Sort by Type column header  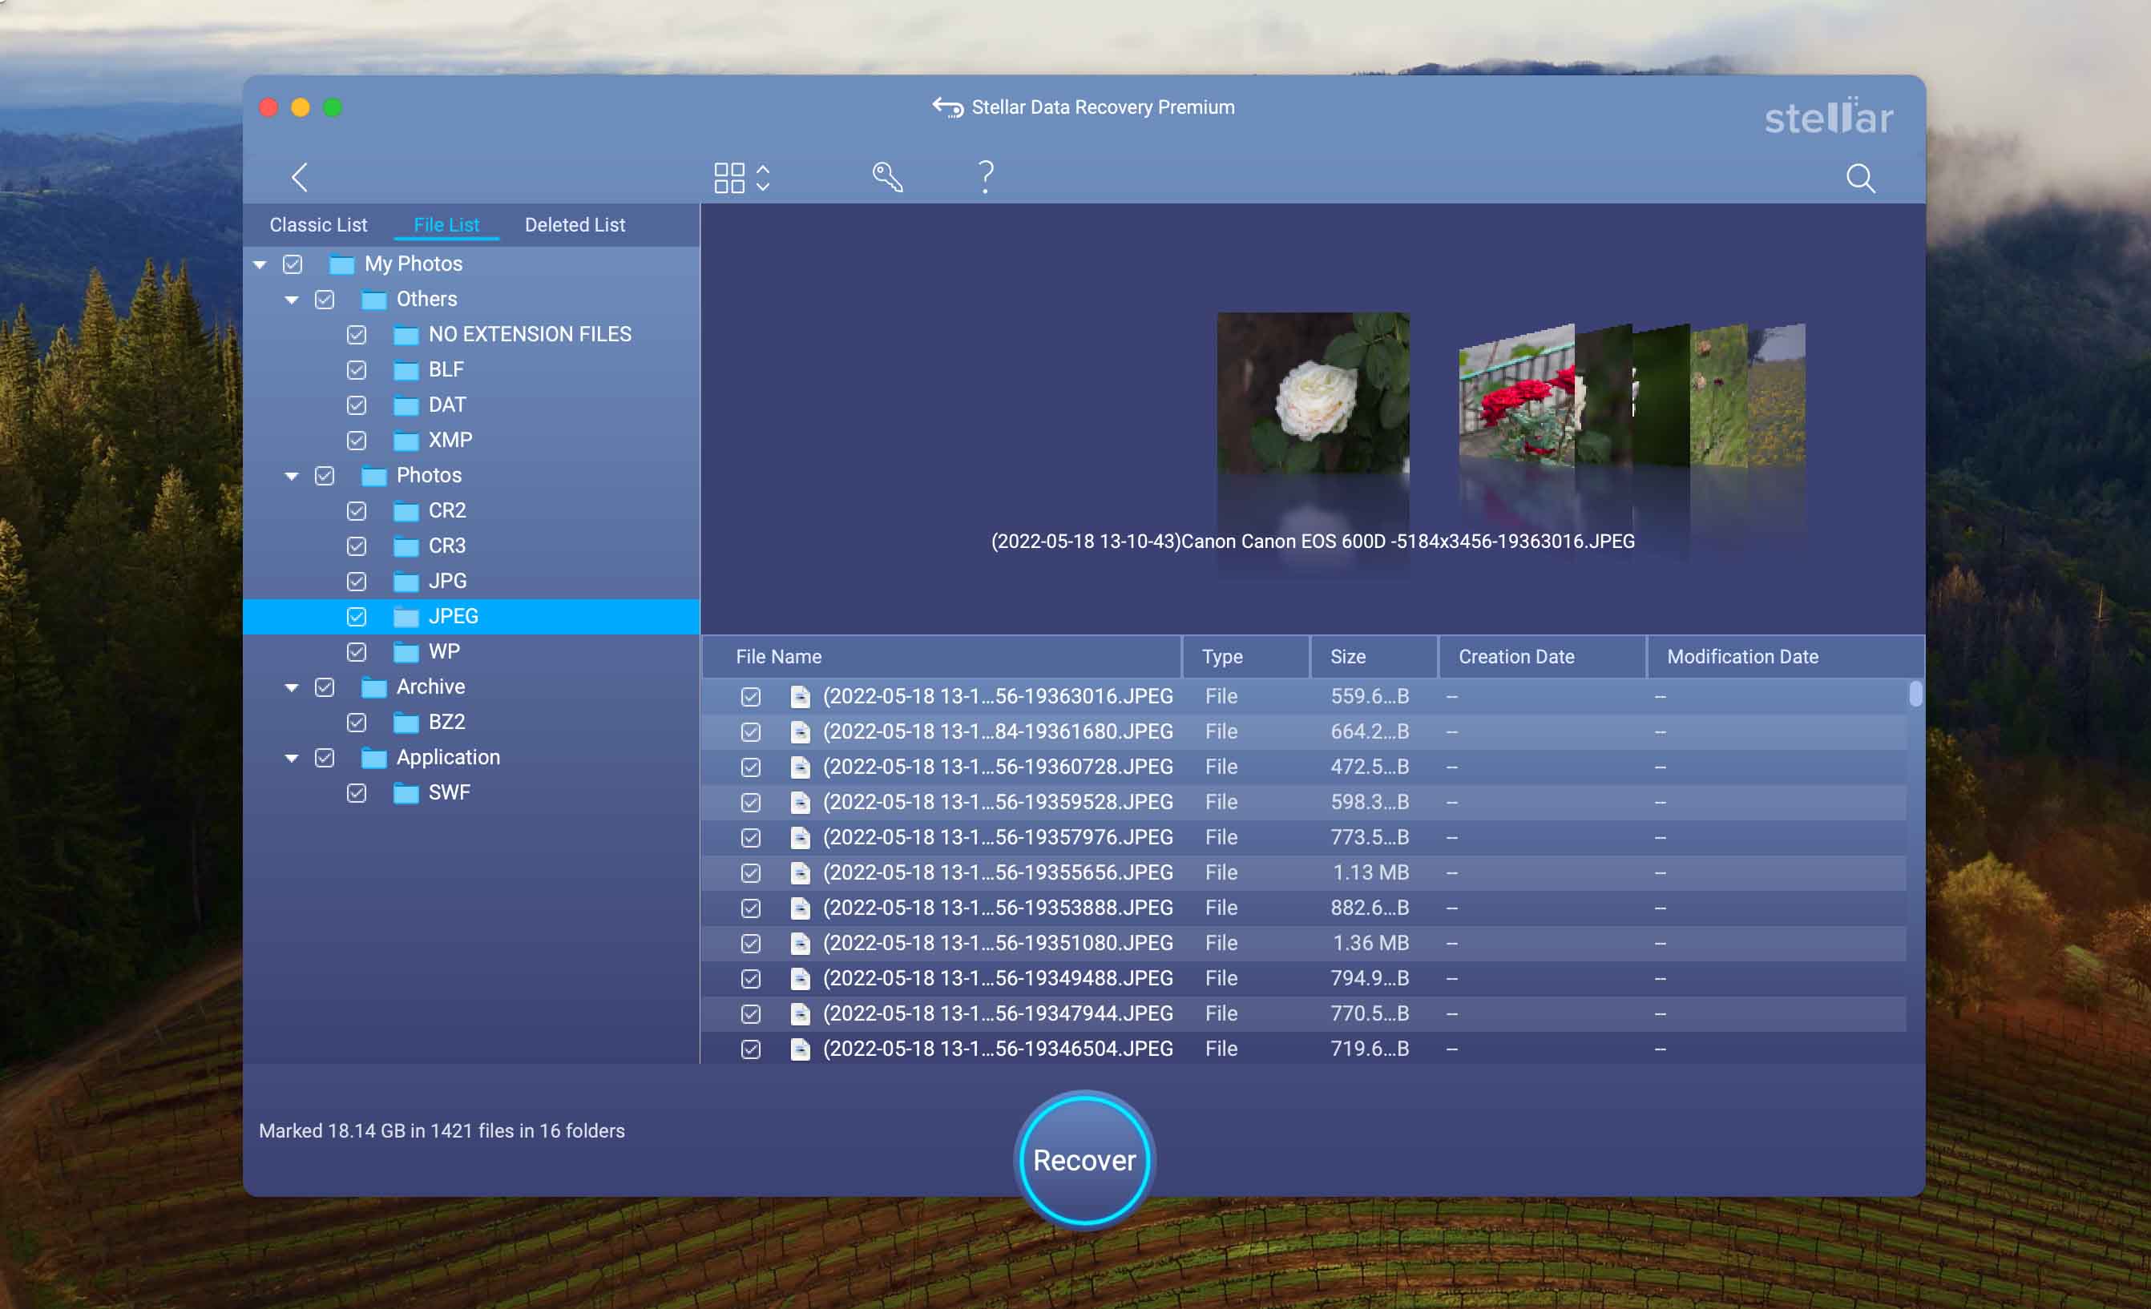[x=1247, y=656]
